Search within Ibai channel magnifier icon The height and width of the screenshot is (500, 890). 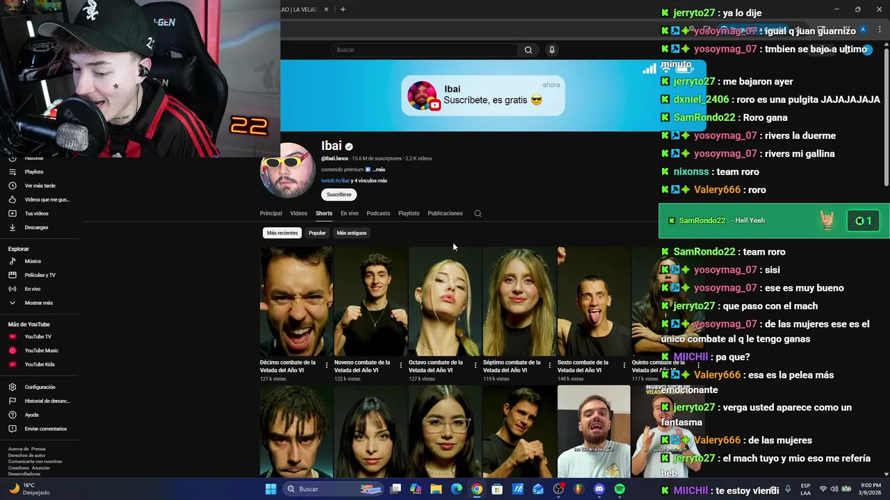pyautogui.click(x=478, y=213)
